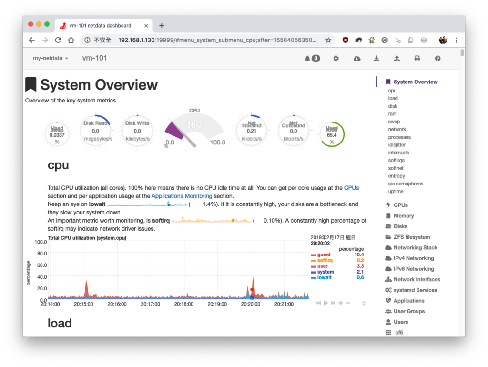Click the user profile avatar in Chrome toolbar
488x367 pixels.
[x=443, y=40]
